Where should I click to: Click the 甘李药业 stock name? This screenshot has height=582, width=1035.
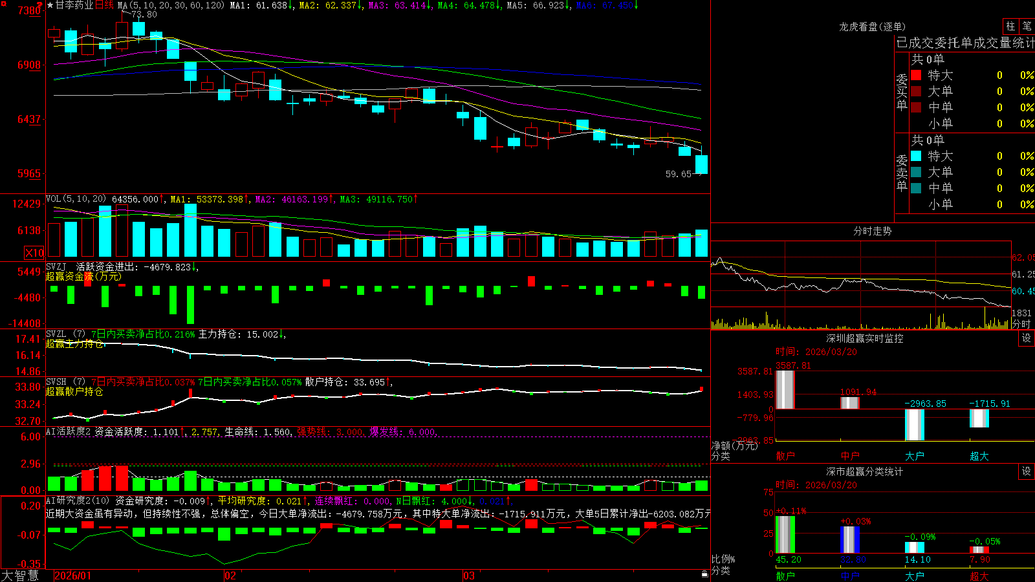click(x=75, y=5)
